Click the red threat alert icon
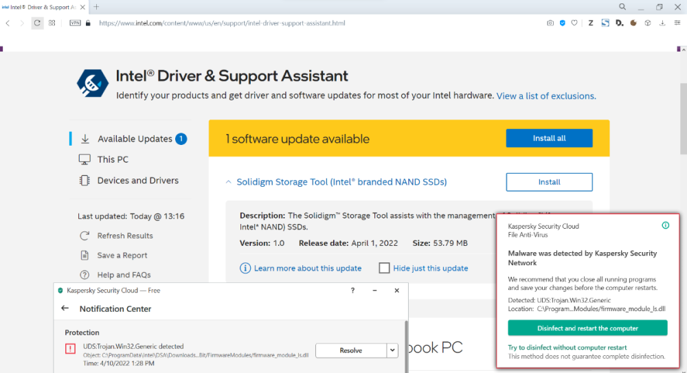The image size is (687, 373). tap(70, 349)
